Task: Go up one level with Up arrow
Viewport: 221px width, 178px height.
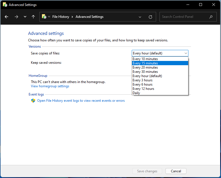Action: click(33, 17)
